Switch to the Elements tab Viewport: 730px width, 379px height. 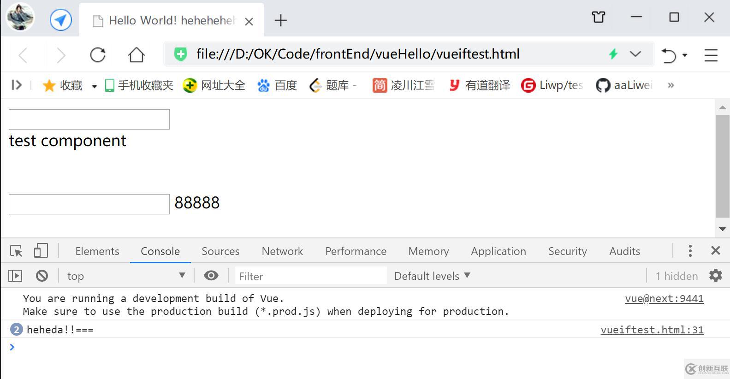click(97, 251)
